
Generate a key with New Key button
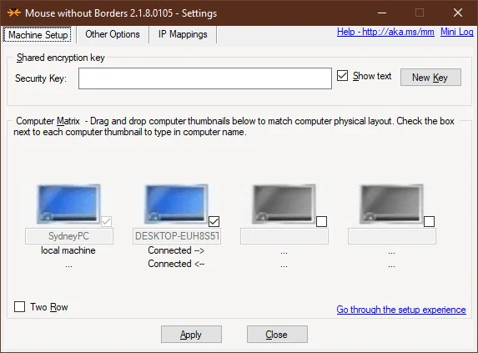pyautogui.click(x=430, y=78)
